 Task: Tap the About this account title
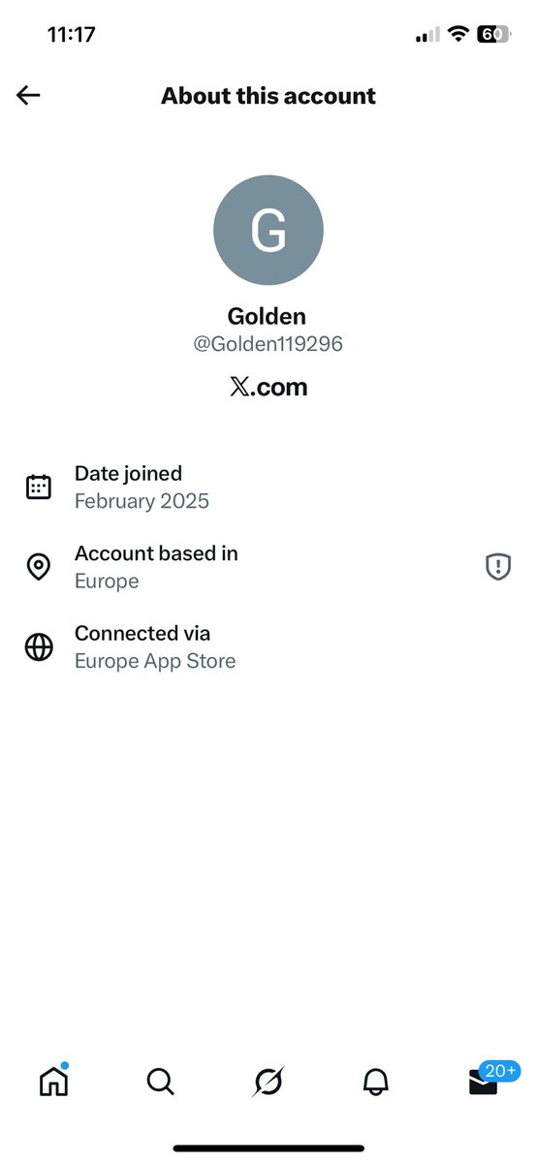[268, 96]
